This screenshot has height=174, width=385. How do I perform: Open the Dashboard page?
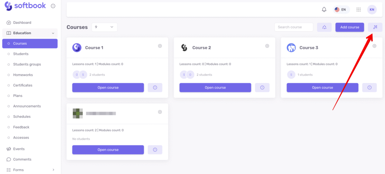pyautogui.click(x=22, y=22)
